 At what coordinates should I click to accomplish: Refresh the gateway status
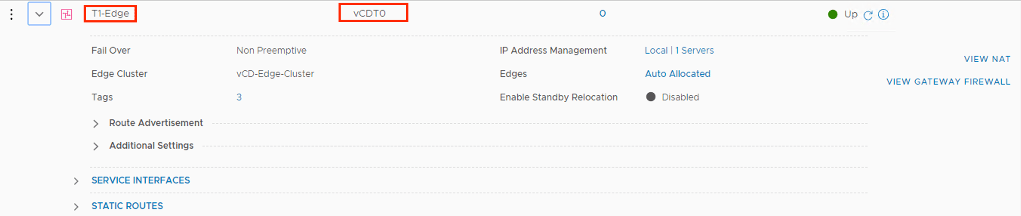pyautogui.click(x=868, y=15)
